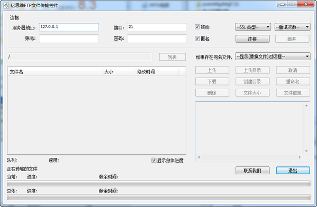Toggle the 显示总体进度 checkbox
Image resolution: width=317 pixels, height=207 pixels.
pos(153,160)
